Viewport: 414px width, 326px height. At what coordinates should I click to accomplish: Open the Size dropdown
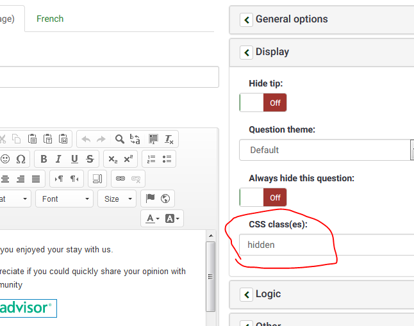(x=117, y=199)
